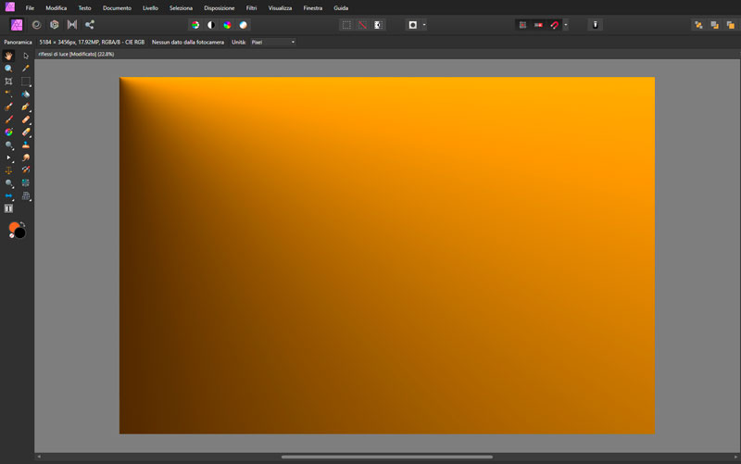Click the middle arrange-order icon at the top right
This screenshot has height=464, width=741.
(x=714, y=25)
